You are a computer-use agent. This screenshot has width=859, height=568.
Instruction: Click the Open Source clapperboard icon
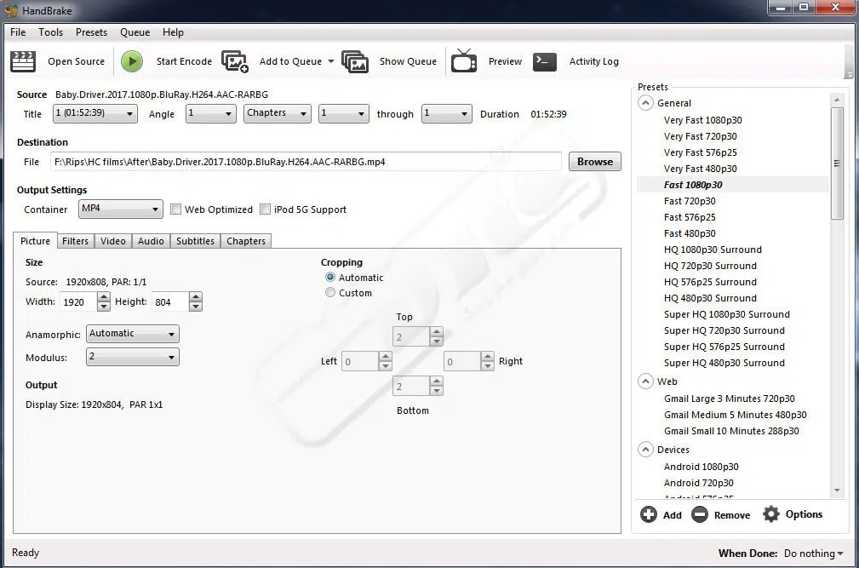coord(23,61)
